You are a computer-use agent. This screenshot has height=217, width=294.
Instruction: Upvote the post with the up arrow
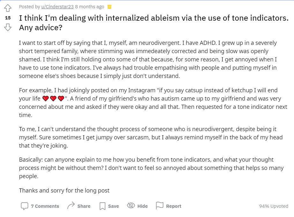pos(8,8)
